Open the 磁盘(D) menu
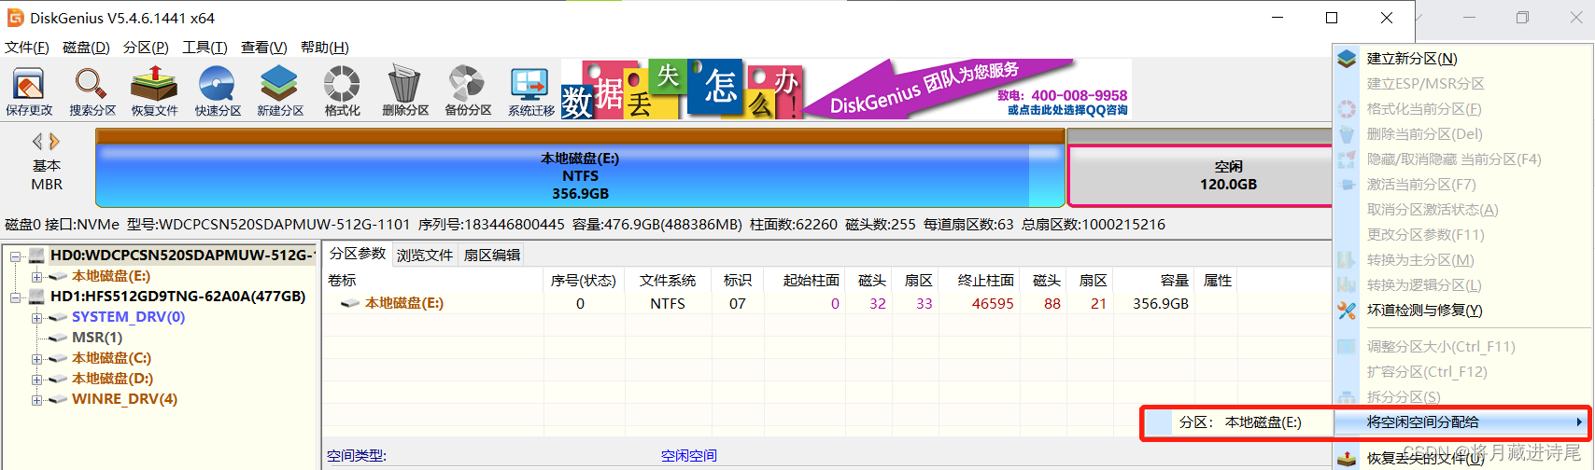Viewport: 1595px width, 470px height. [x=86, y=48]
